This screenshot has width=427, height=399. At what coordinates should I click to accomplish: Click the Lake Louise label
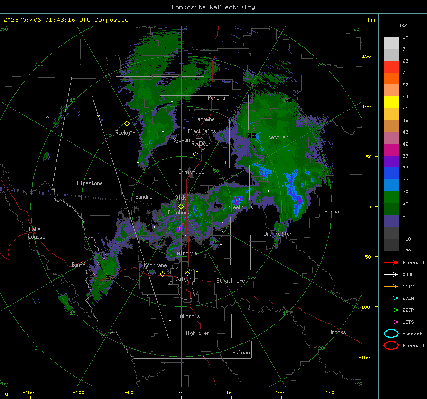tap(37, 233)
